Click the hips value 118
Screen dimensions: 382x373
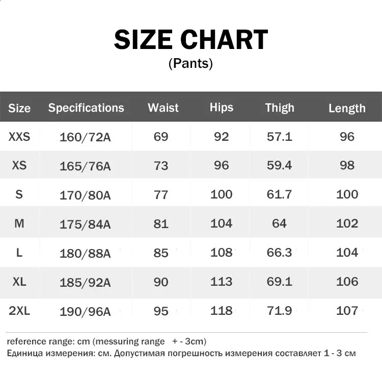point(221,310)
